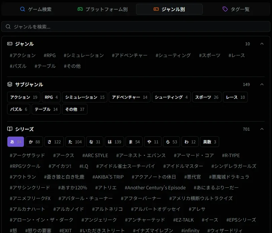Select subgenre filter シミュレーション 15
The height and width of the screenshot is (233, 272).
click(x=84, y=97)
